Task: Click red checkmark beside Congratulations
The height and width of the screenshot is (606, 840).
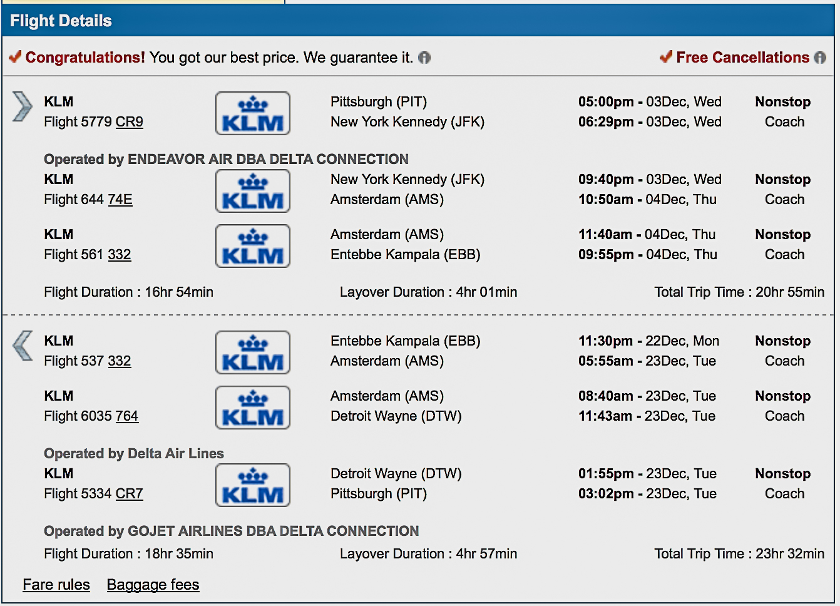Action: (15, 57)
